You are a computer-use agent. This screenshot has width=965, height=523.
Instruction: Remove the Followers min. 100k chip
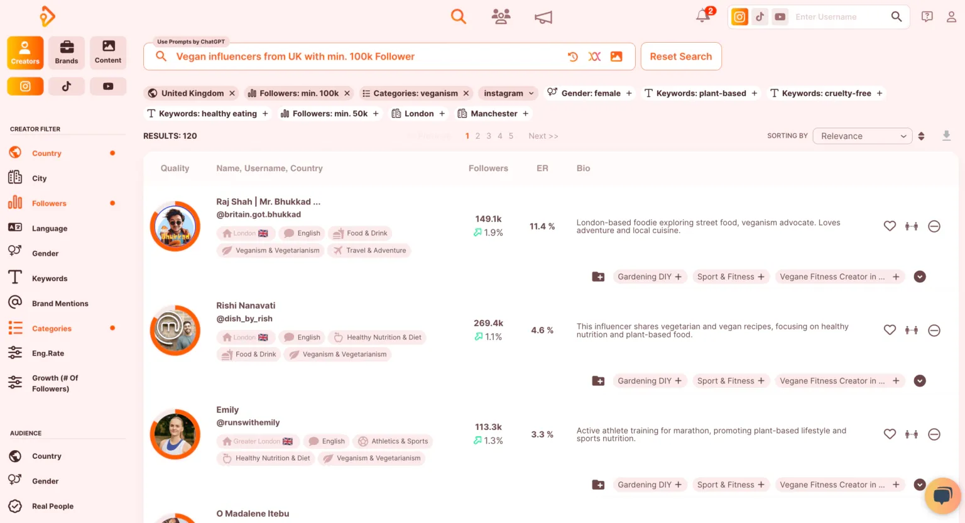click(347, 93)
